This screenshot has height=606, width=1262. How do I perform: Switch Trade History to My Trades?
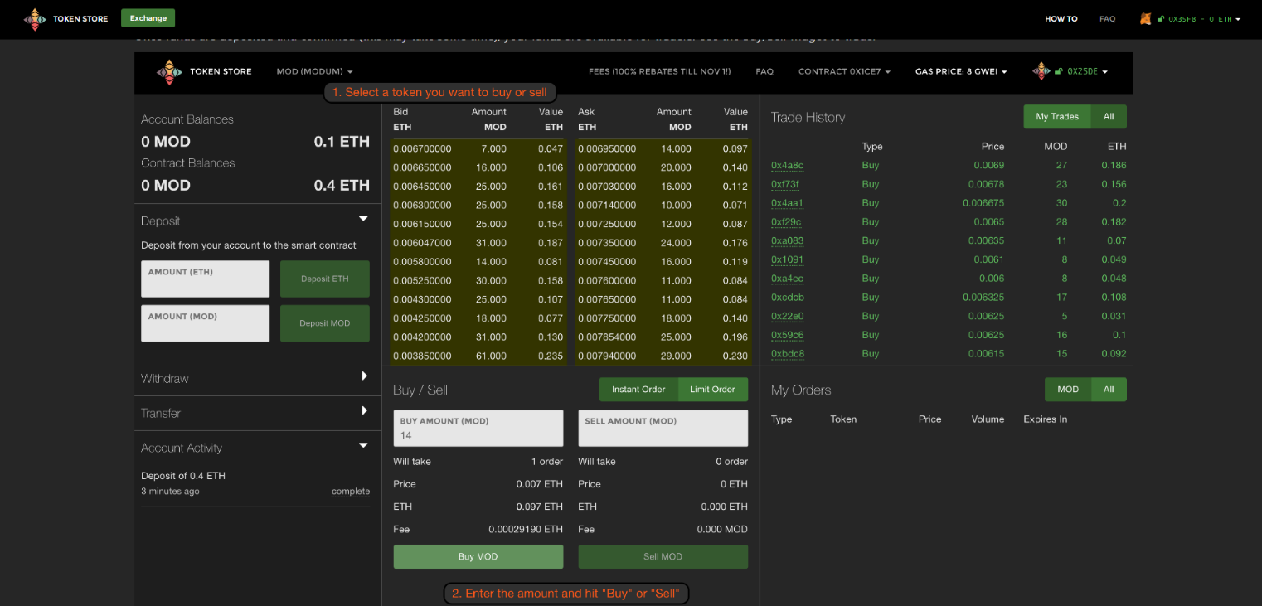point(1057,117)
